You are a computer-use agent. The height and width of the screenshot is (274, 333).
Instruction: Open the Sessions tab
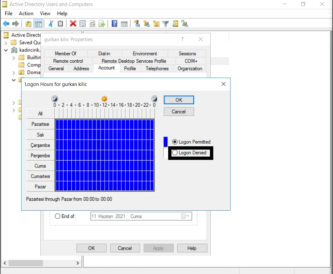187,53
